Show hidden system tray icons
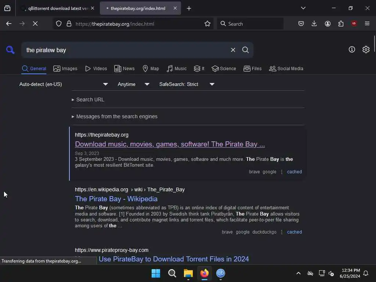This screenshot has width=376, height=282. pyautogui.click(x=298, y=273)
